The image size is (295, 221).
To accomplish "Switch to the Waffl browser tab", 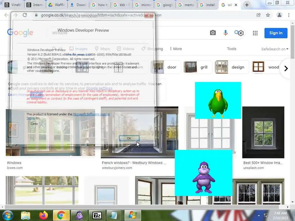I will 56,5.
